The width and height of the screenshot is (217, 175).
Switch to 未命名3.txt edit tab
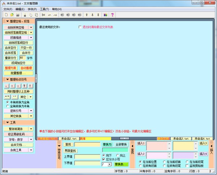click(181, 139)
